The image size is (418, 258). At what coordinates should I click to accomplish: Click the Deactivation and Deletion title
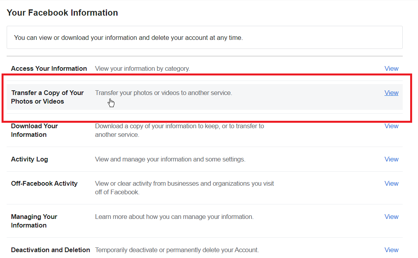pos(51,250)
